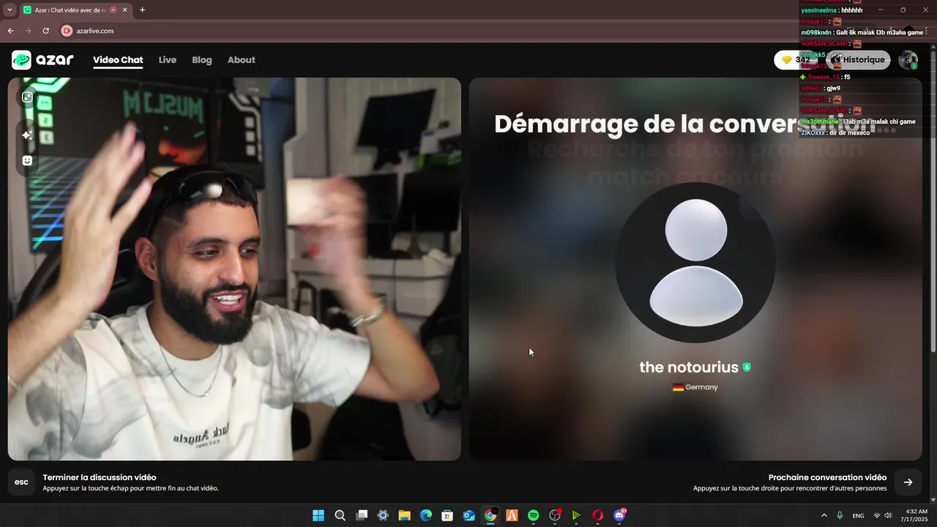Open the sparkle effects icon
This screenshot has width=937, height=527.
(27, 135)
